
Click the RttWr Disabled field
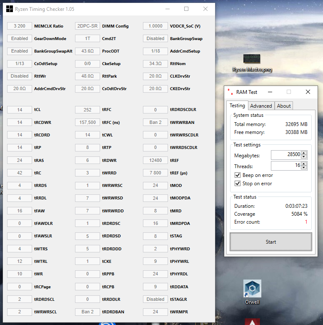point(20,76)
